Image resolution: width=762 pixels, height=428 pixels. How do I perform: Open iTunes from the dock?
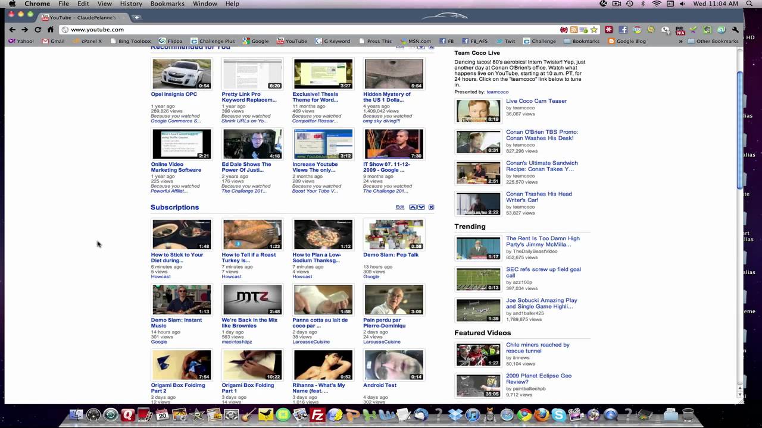(473, 414)
